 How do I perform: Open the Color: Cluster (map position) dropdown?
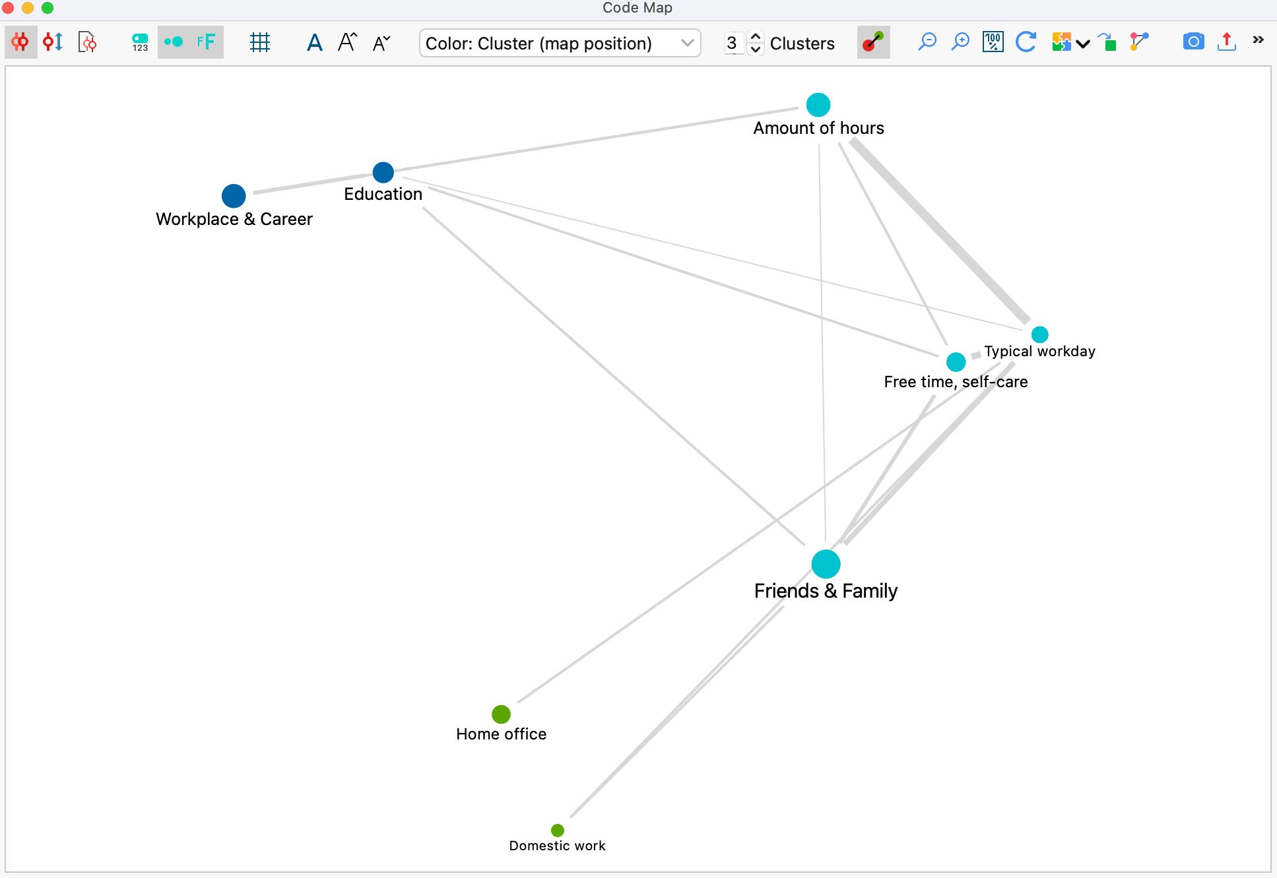[x=560, y=43]
